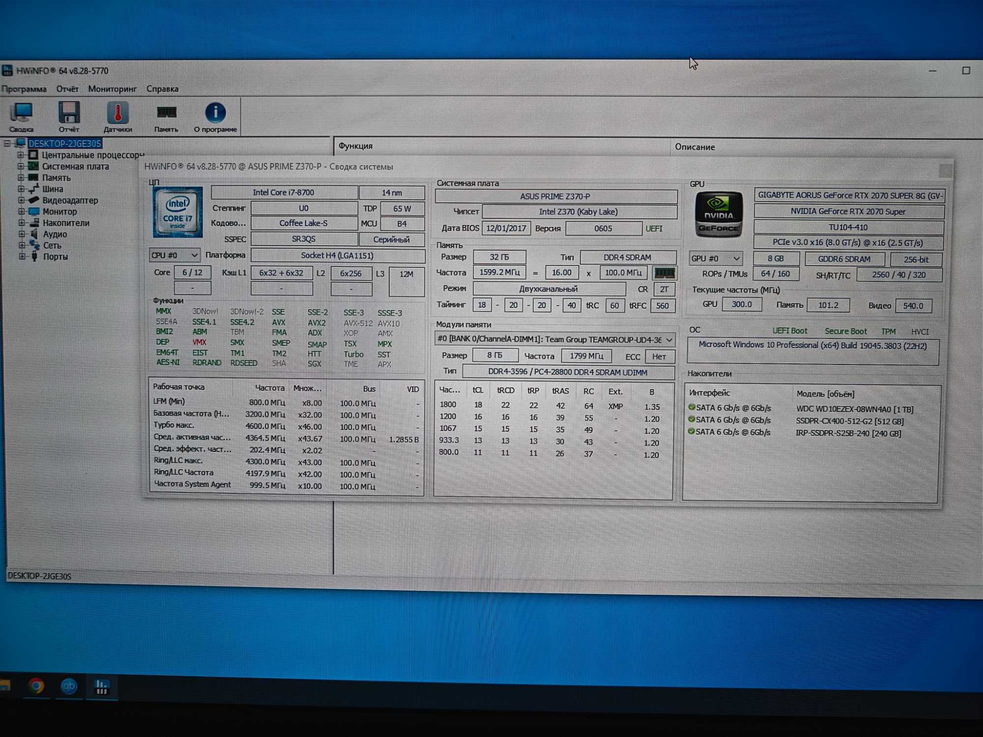Open the Мониторинг menu

(x=112, y=89)
